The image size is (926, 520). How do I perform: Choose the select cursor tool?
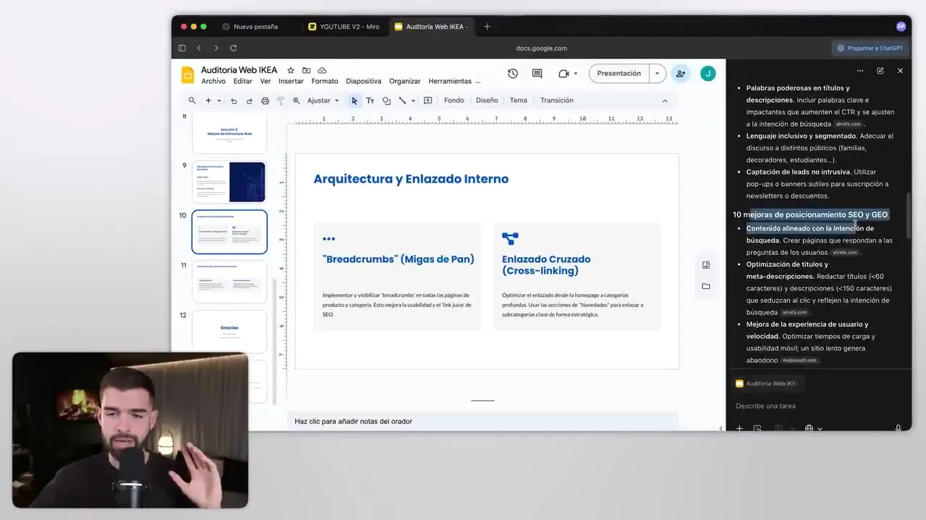click(x=354, y=101)
